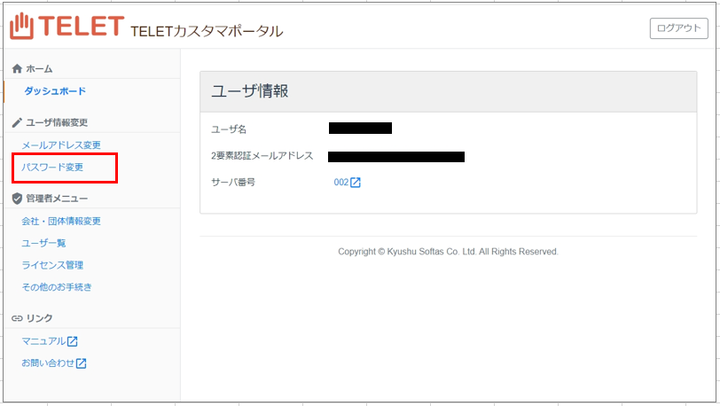Open the お問い合わせ link

coord(48,363)
